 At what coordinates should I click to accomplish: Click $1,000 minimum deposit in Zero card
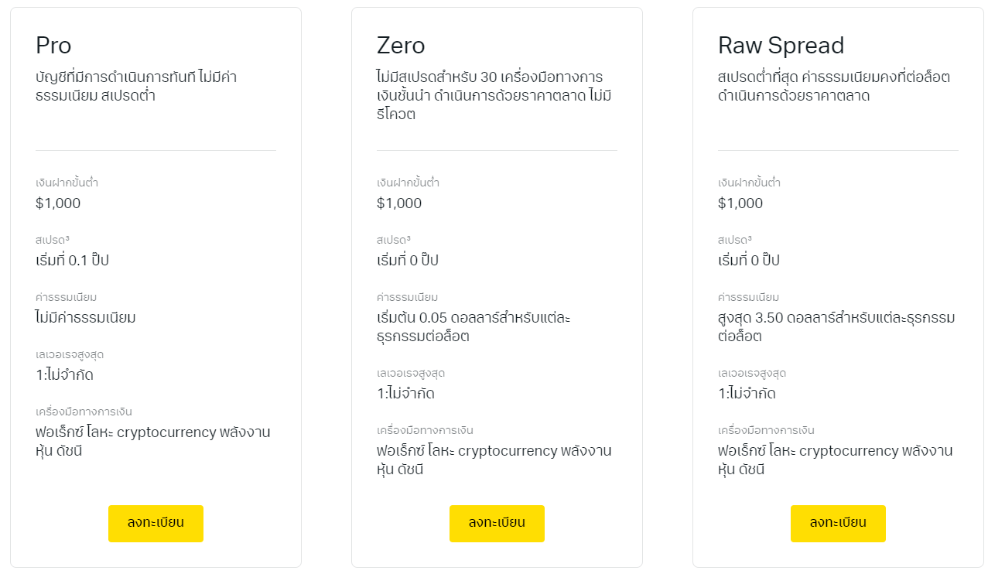(399, 203)
